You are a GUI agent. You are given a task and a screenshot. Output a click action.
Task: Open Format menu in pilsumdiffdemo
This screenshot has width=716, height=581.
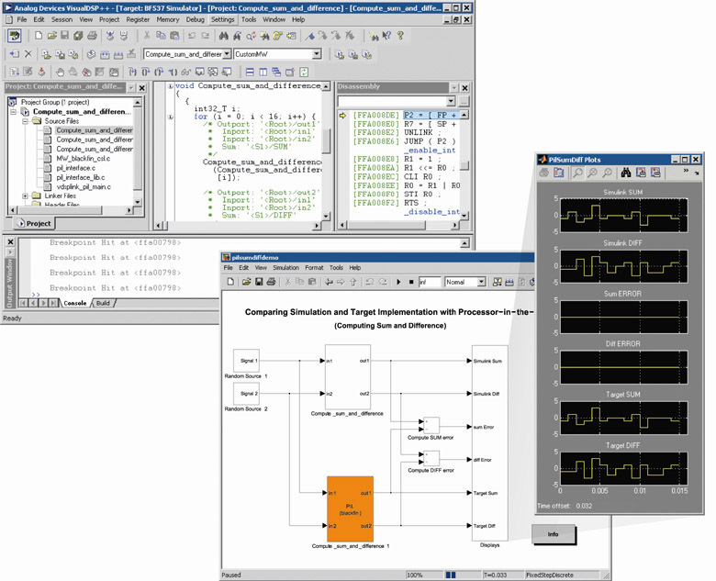(x=314, y=268)
